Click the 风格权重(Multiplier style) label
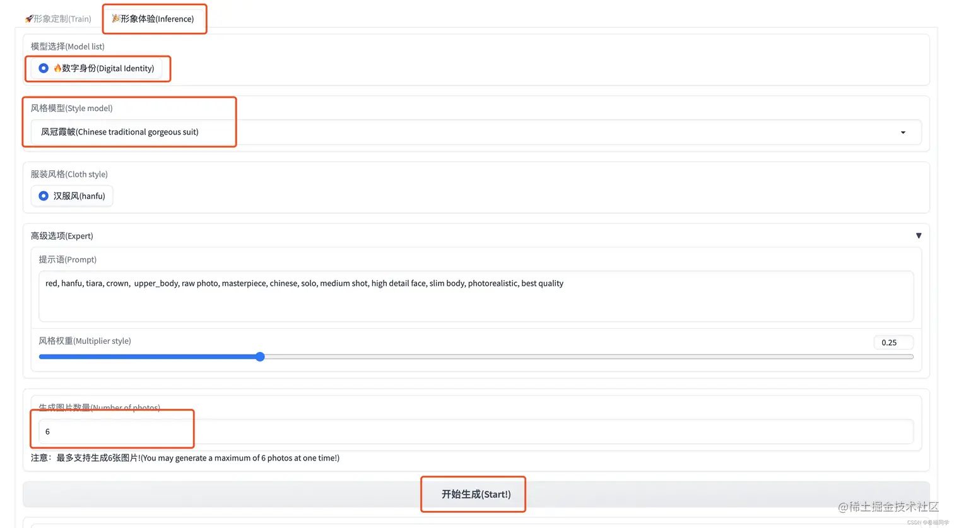 85,341
